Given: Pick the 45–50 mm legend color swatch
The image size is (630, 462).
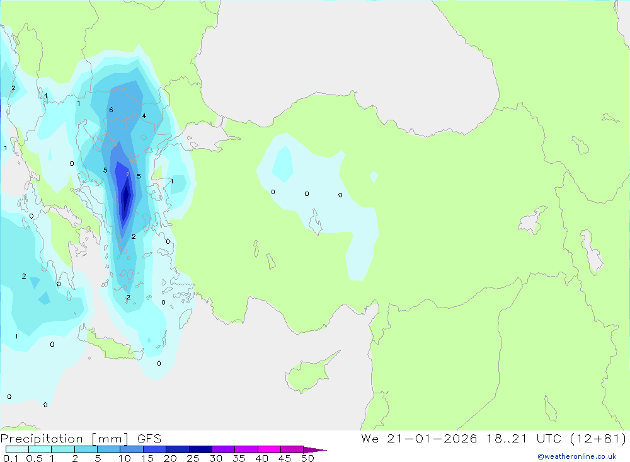Looking at the screenshot, I should pyautogui.click(x=292, y=449).
